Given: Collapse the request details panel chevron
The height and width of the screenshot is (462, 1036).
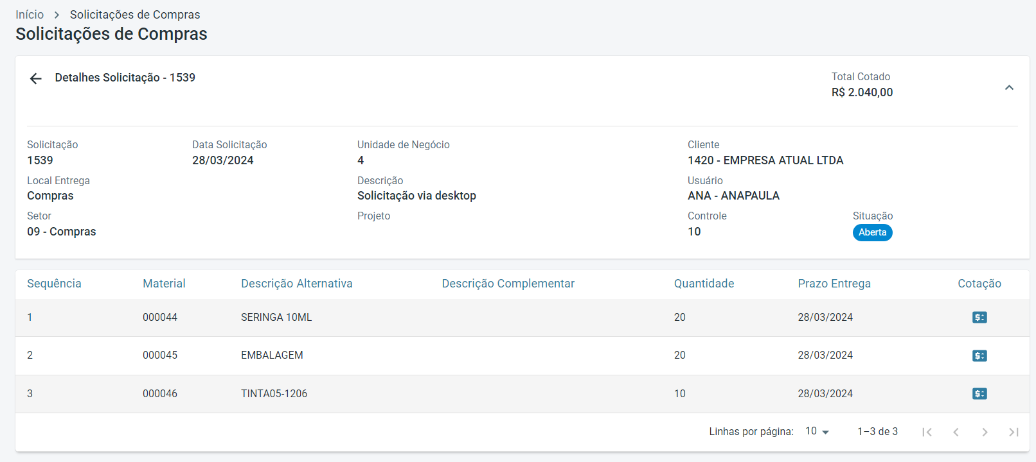Looking at the screenshot, I should click(1009, 88).
